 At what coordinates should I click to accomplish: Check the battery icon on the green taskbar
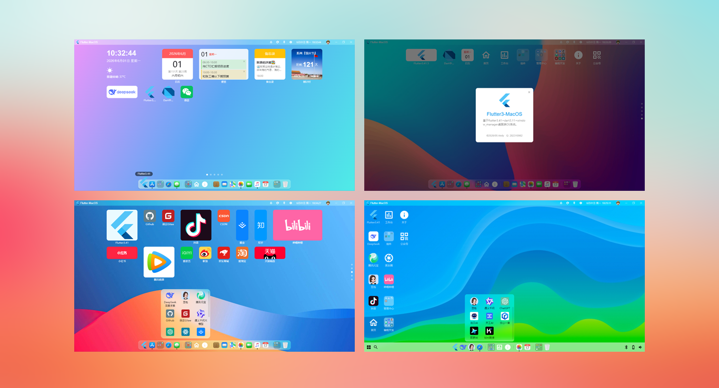pos(633,348)
